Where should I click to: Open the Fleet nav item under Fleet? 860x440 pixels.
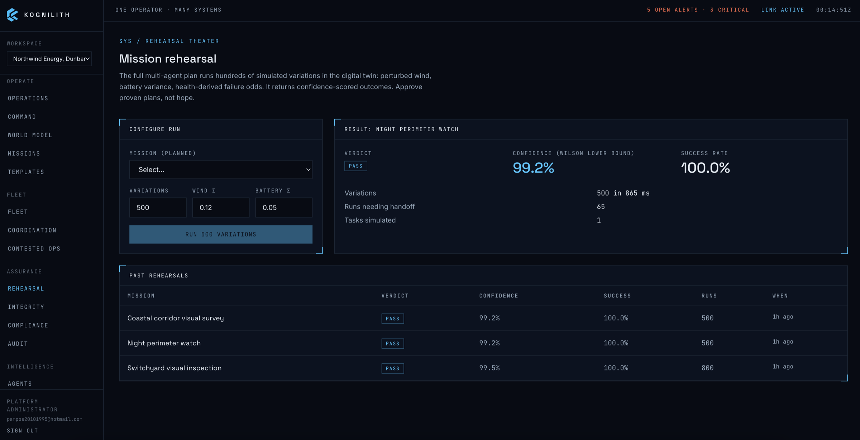coord(18,212)
